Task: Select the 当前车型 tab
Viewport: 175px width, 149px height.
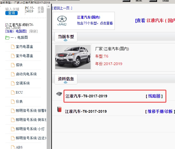Action: pyautogui.click(x=66, y=37)
